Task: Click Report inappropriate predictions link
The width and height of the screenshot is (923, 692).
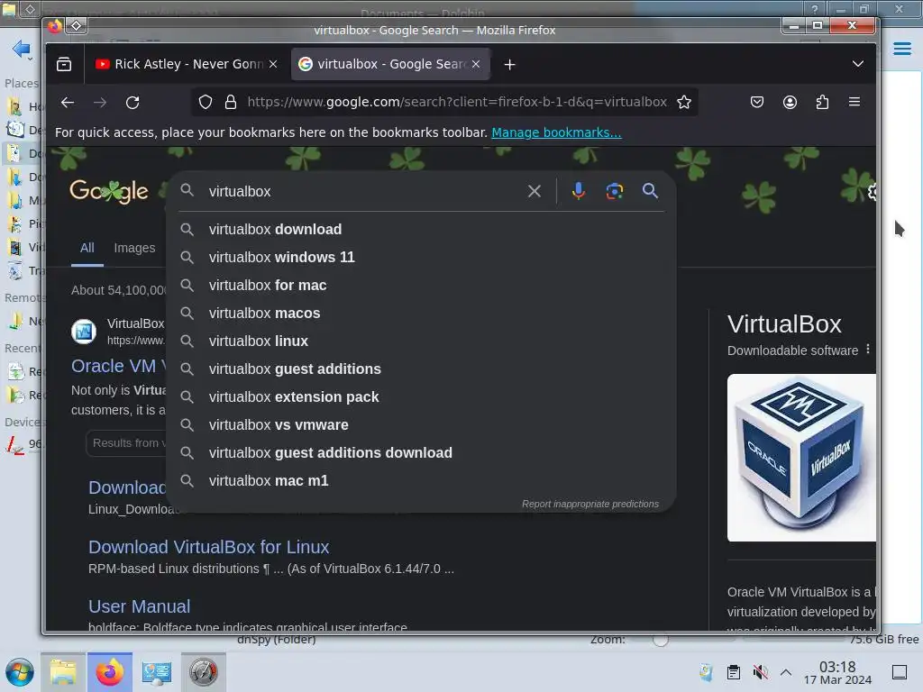Action: click(x=589, y=505)
